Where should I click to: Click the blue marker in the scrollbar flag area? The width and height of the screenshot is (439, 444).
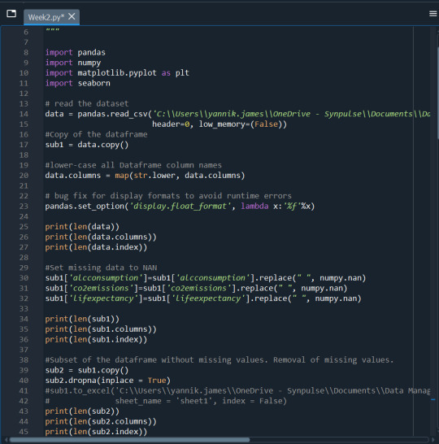click(433, 399)
